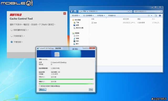
Task: Go forward in the Explorer window
Action: click(75, 11)
